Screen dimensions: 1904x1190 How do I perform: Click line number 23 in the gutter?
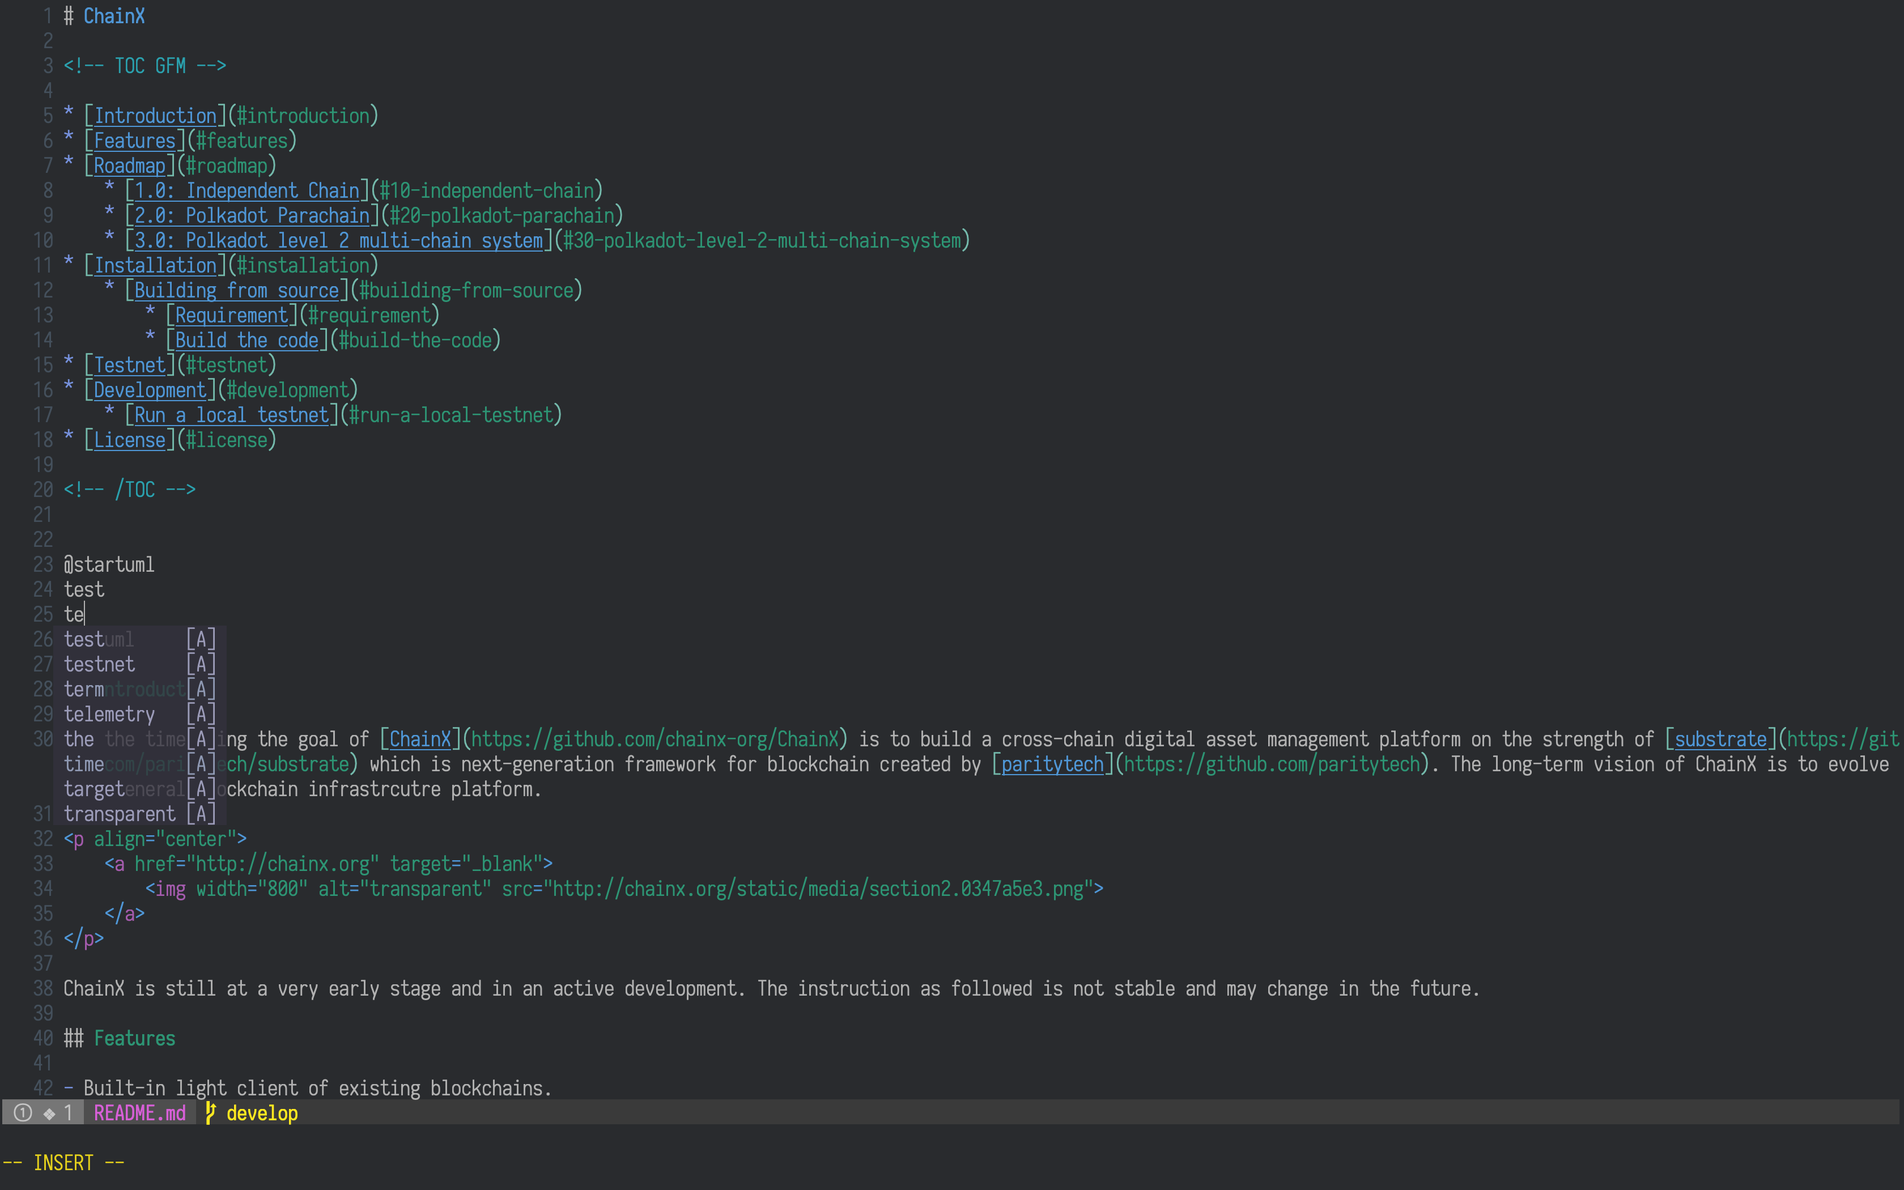(x=42, y=564)
